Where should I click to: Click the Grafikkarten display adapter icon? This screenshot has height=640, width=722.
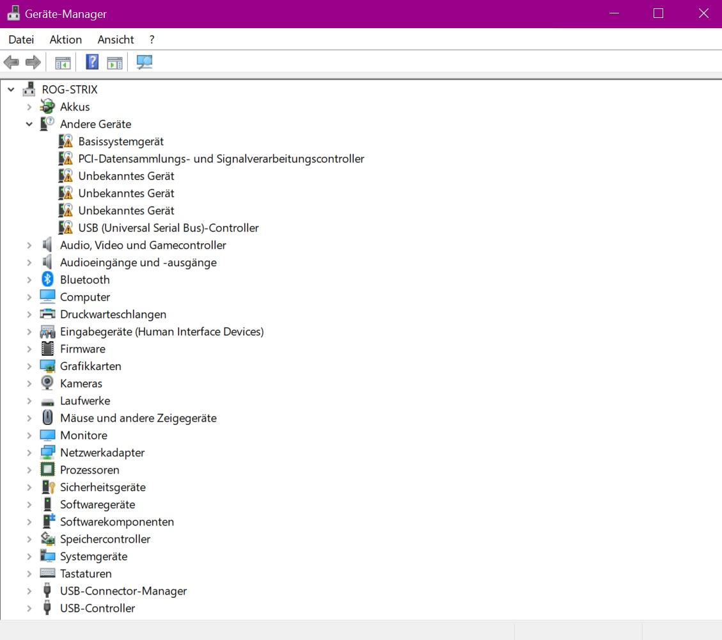click(x=47, y=366)
